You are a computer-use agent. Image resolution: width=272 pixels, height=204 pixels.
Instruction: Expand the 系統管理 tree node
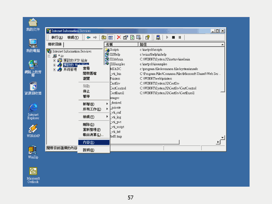[54, 70]
